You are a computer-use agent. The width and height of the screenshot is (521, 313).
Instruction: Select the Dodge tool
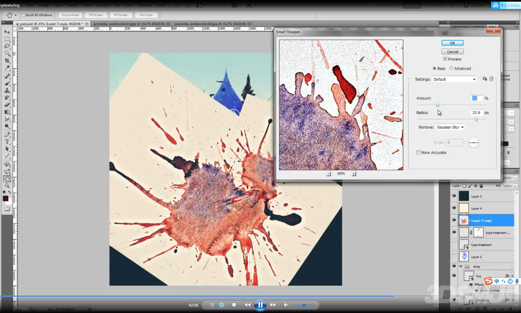(x=7, y=126)
